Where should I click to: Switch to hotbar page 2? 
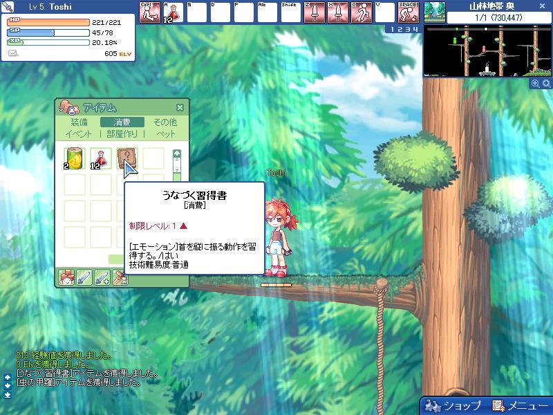400,29
